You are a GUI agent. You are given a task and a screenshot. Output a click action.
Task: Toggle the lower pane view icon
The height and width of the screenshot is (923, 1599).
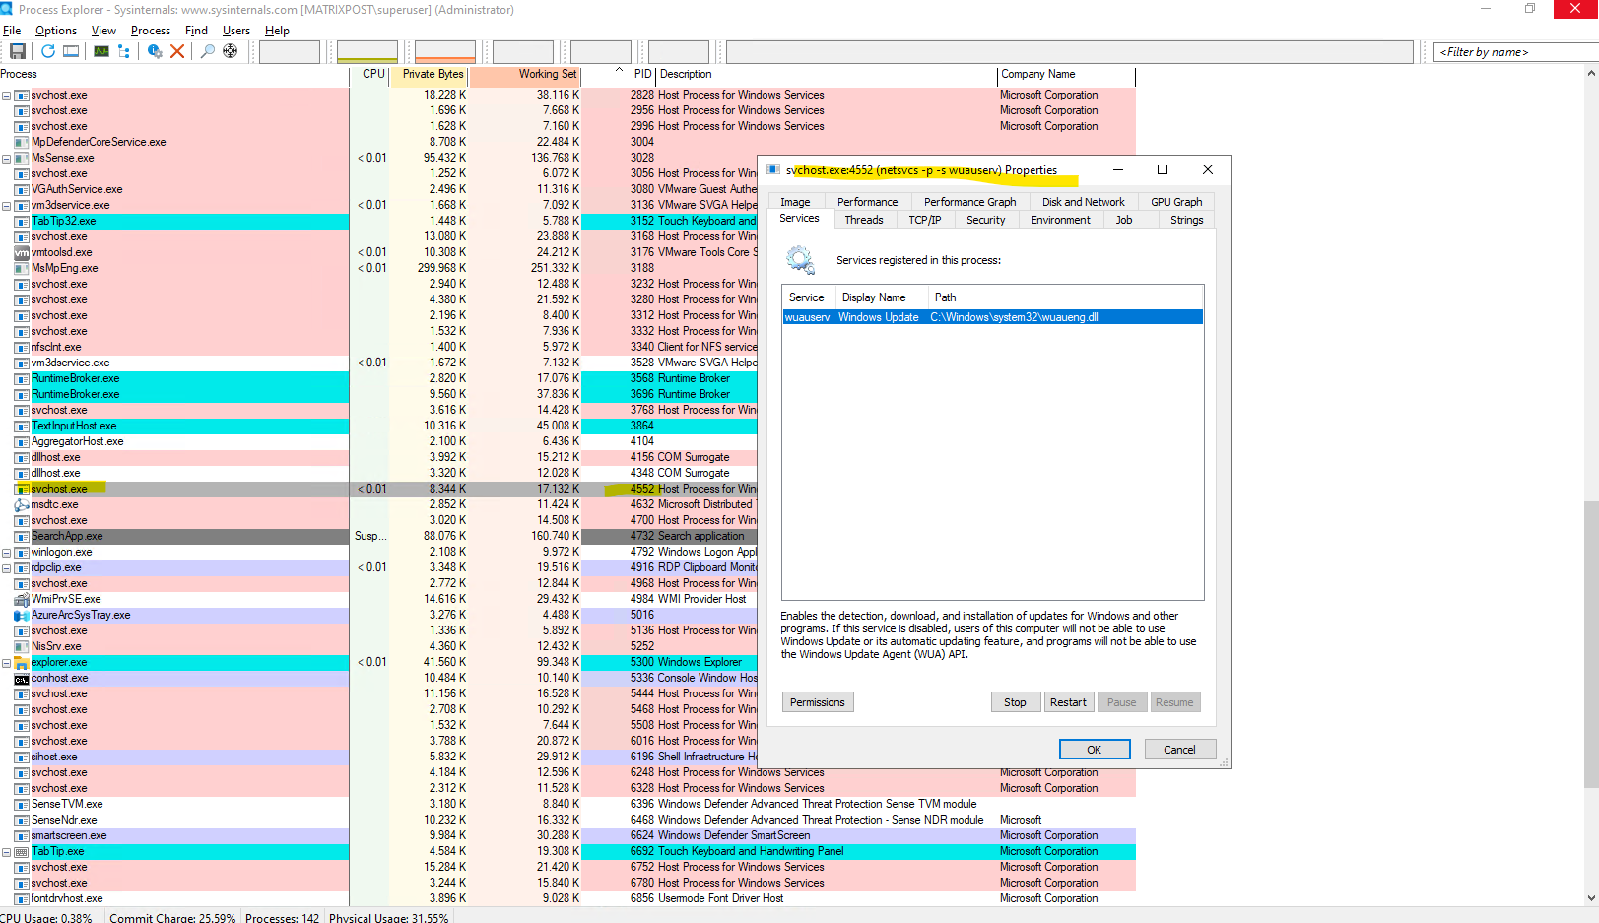(x=71, y=51)
